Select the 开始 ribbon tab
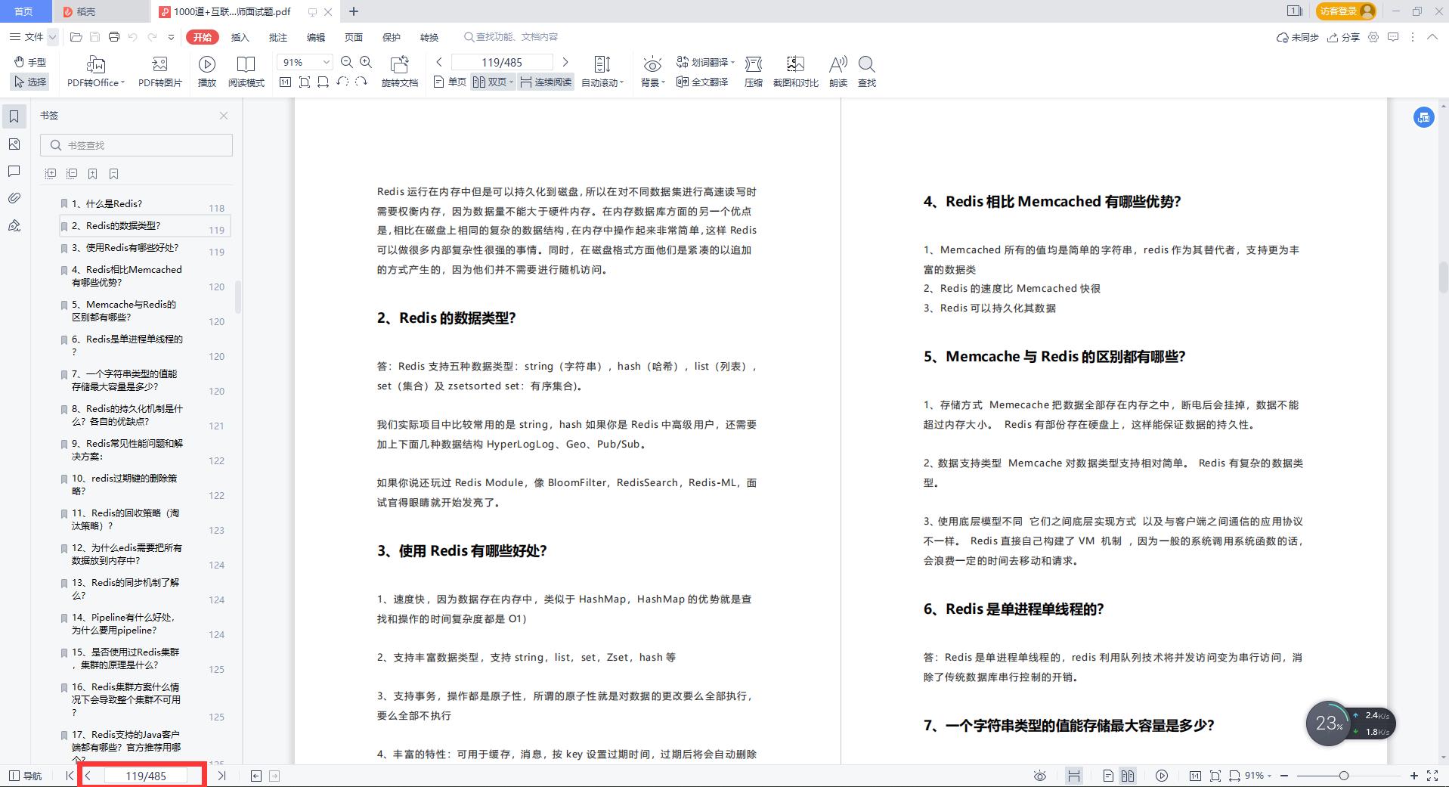Viewport: 1449px width, 787px height. [x=203, y=37]
